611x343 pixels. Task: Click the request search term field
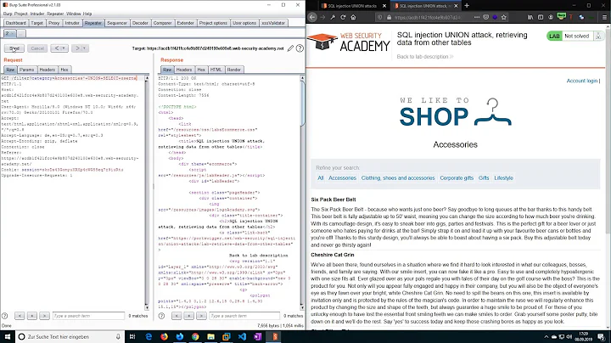coord(88,316)
